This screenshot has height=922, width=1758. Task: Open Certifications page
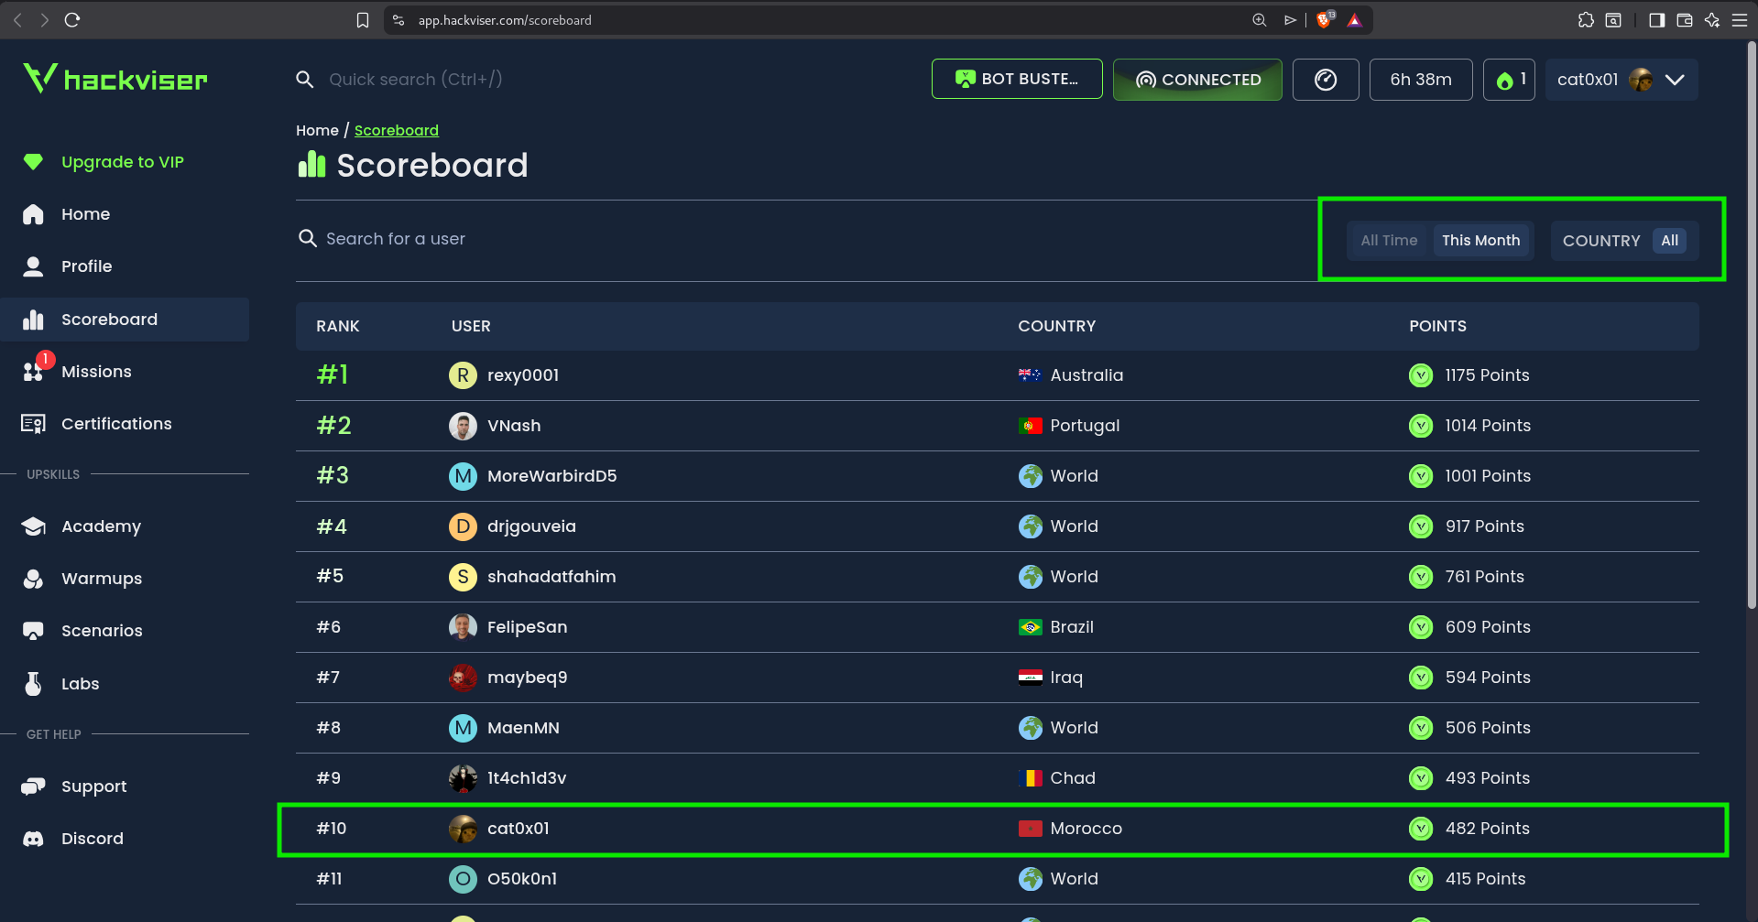coord(125,424)
